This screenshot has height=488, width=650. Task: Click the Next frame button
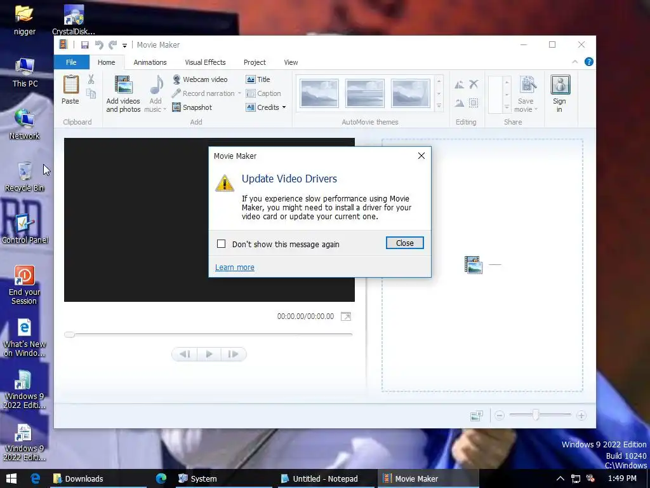(233, 354)
